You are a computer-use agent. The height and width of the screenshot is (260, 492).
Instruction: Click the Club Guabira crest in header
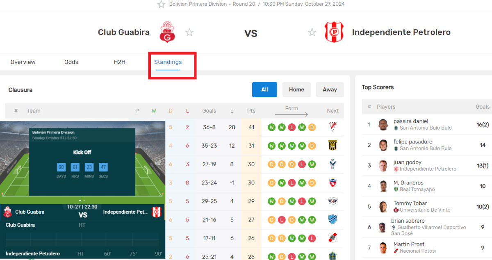point(167,32)
